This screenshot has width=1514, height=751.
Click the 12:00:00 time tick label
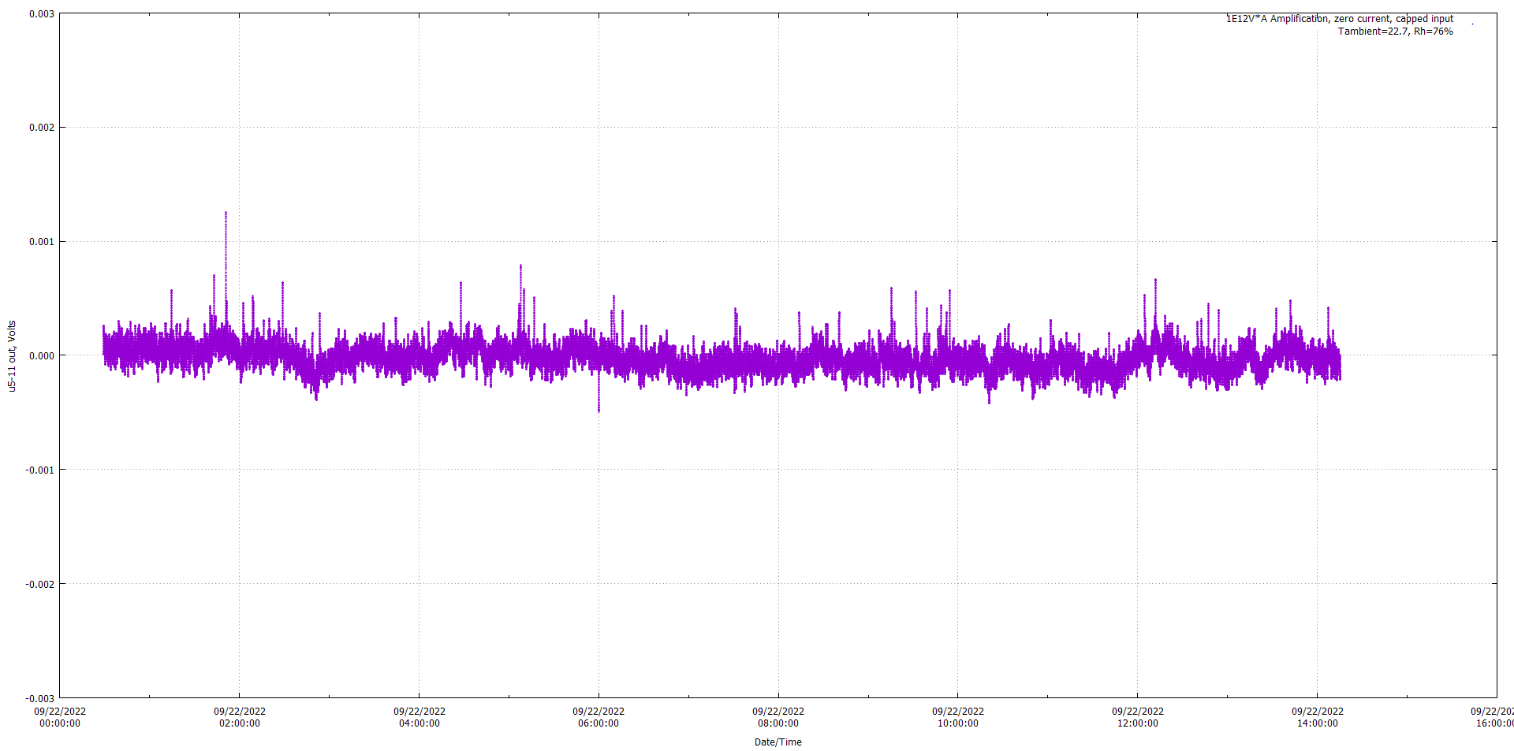pos(1138,723)
